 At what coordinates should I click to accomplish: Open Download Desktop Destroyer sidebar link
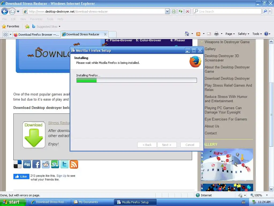(227, 78)
